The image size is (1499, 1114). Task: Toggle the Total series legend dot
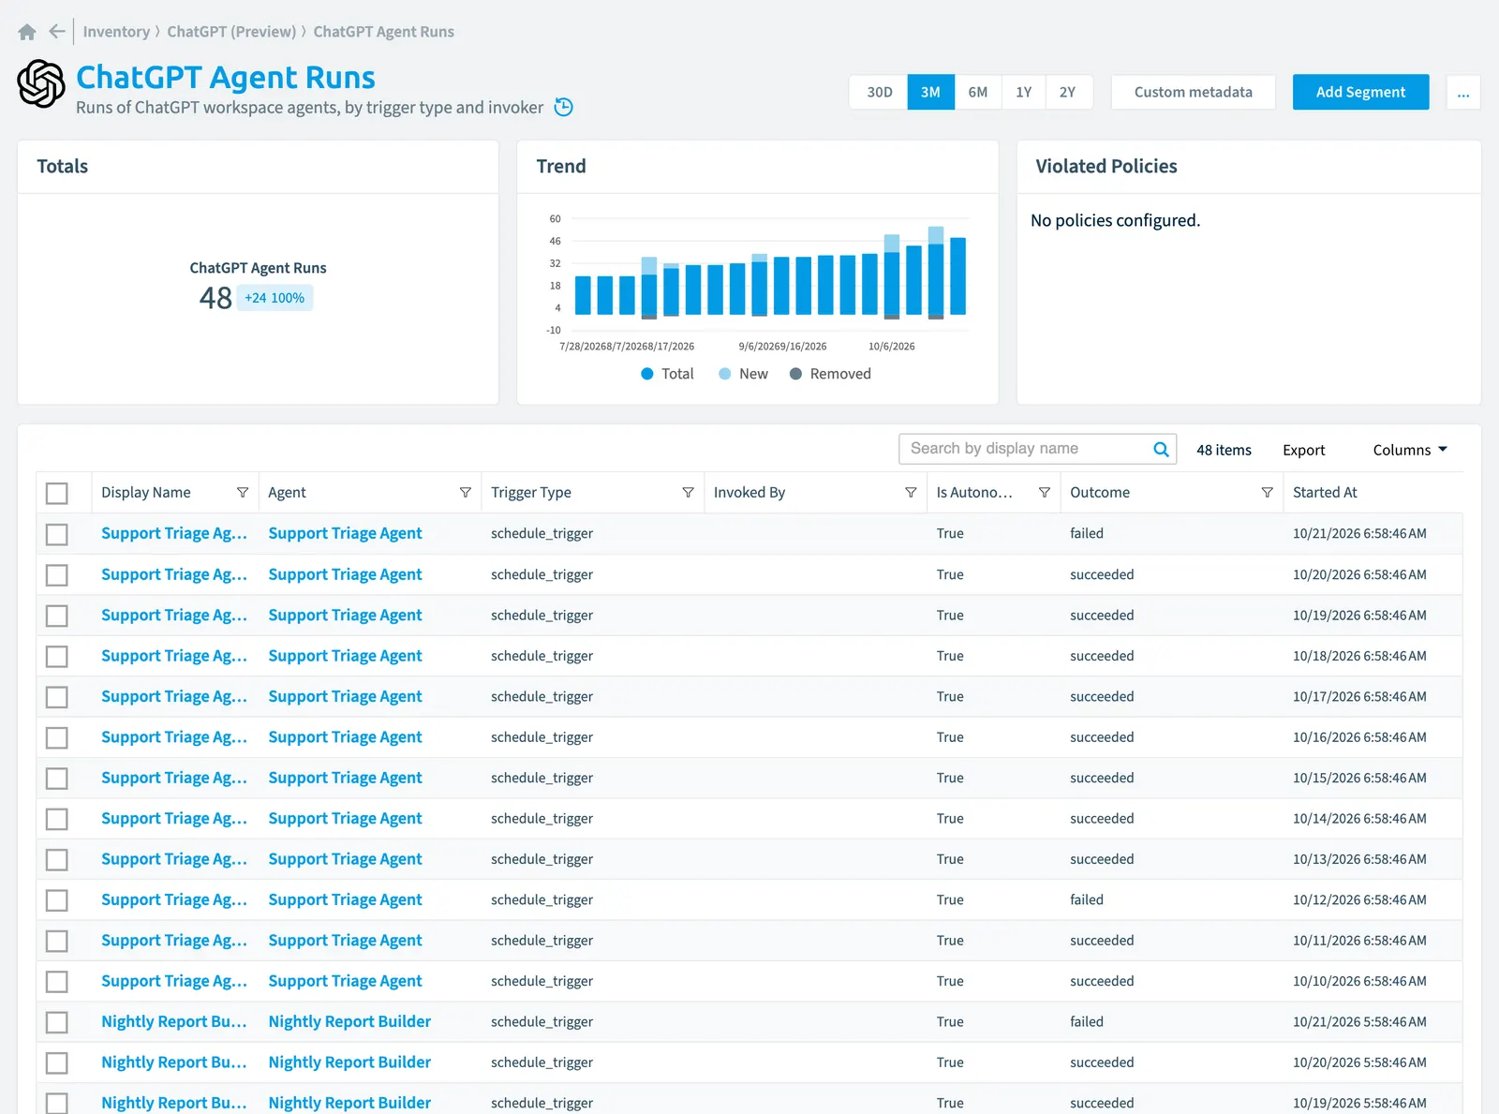click(647, 374)
